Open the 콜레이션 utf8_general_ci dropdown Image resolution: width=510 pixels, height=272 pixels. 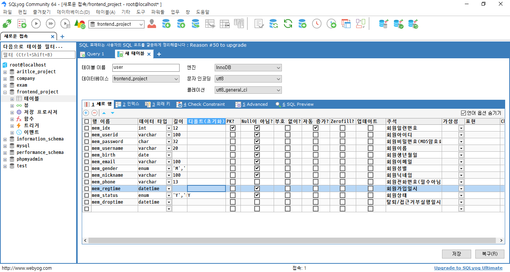tap(248, 90)
